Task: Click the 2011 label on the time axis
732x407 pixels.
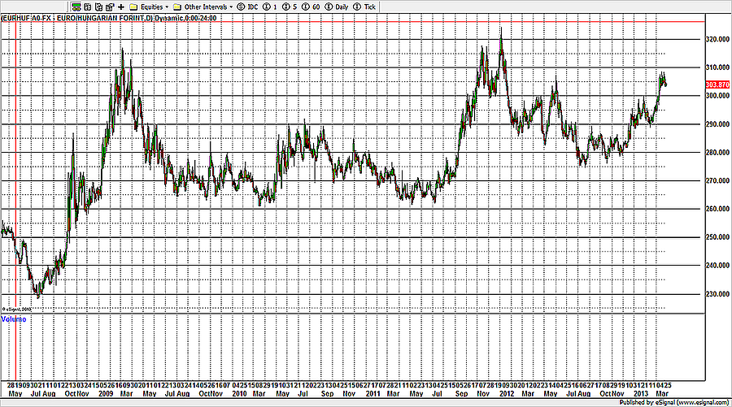Action: coord(373,392)
